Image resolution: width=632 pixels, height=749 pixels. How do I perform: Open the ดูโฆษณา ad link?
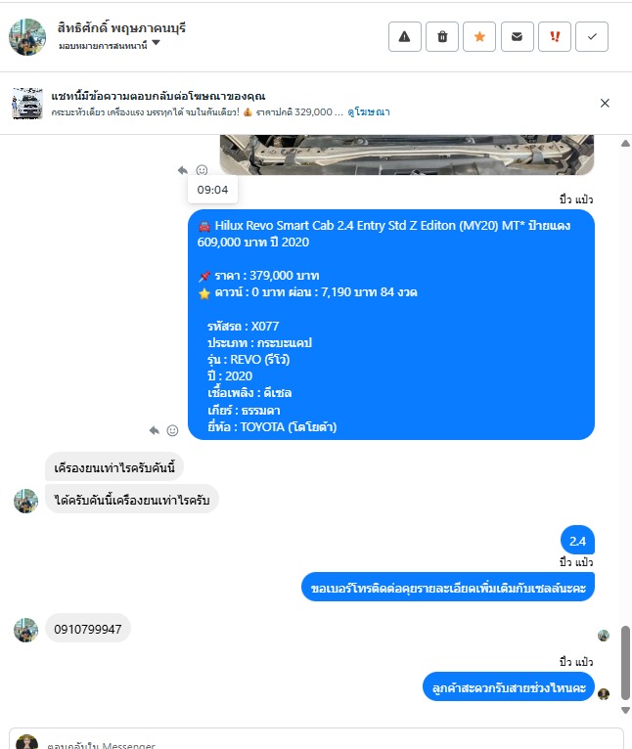click(369, 111)
